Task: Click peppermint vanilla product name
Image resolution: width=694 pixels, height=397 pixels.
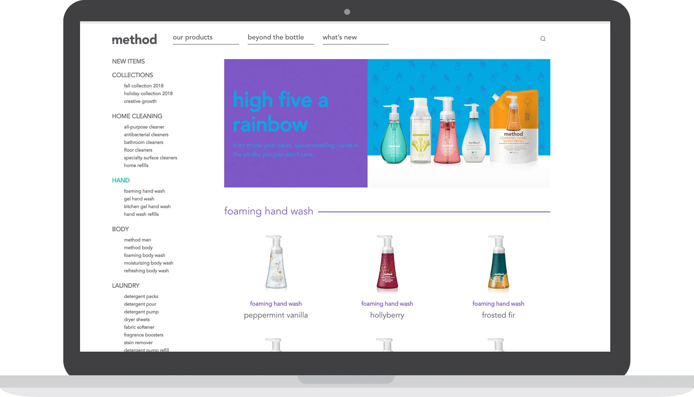Action: tap(276, 315)
